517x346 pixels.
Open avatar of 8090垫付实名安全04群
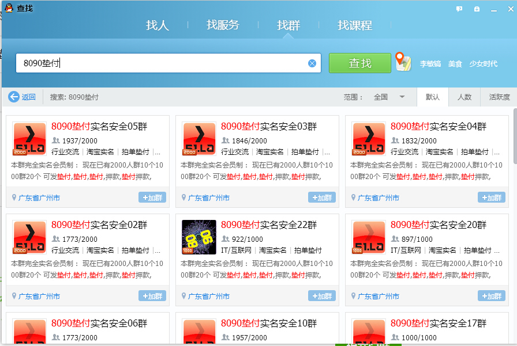point(369,139)
